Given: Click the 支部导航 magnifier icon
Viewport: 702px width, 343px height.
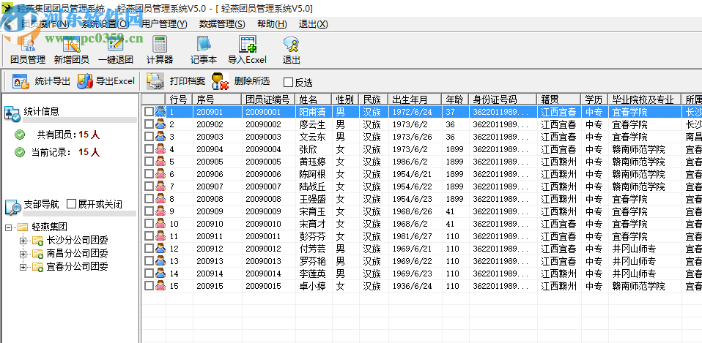Looking at the screenshot, I should click(x=12, y=206).
